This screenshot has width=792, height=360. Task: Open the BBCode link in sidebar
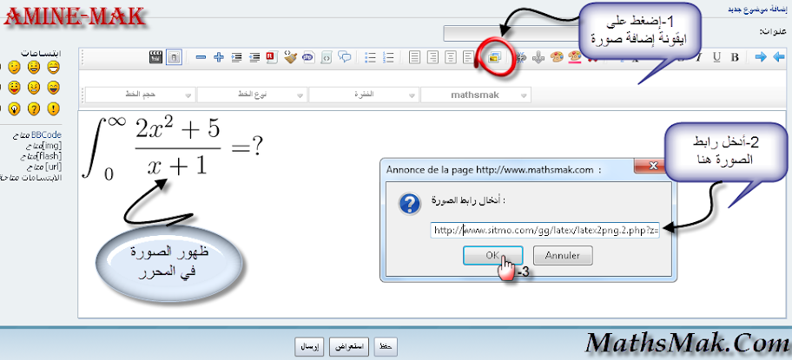tap(46, 134)
